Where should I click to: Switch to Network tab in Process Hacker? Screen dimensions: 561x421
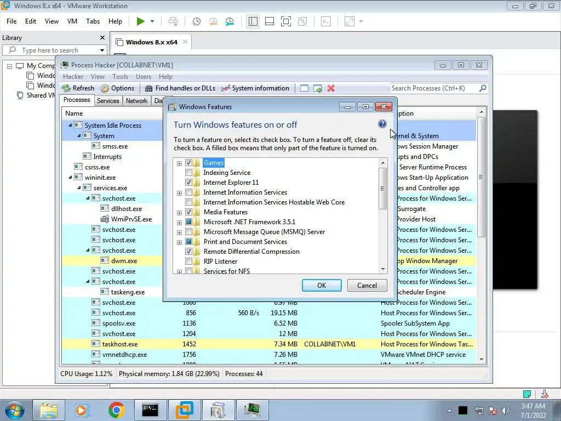coord(136,101)
